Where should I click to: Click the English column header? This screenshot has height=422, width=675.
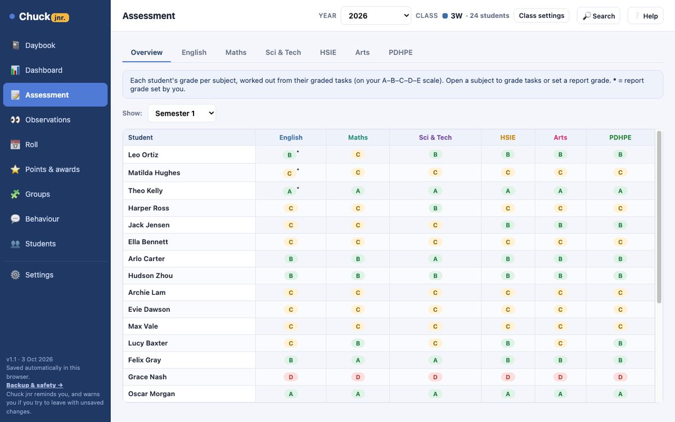[291, 137]
